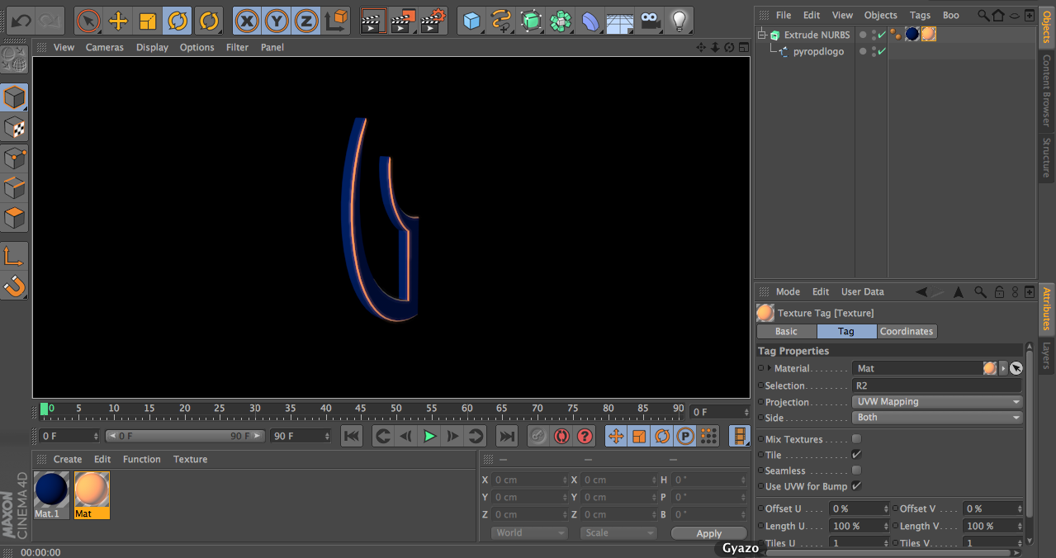Activate the Rotate tool
The width and height of the screenshot is (1056, 558).
[x=177, y=21]
